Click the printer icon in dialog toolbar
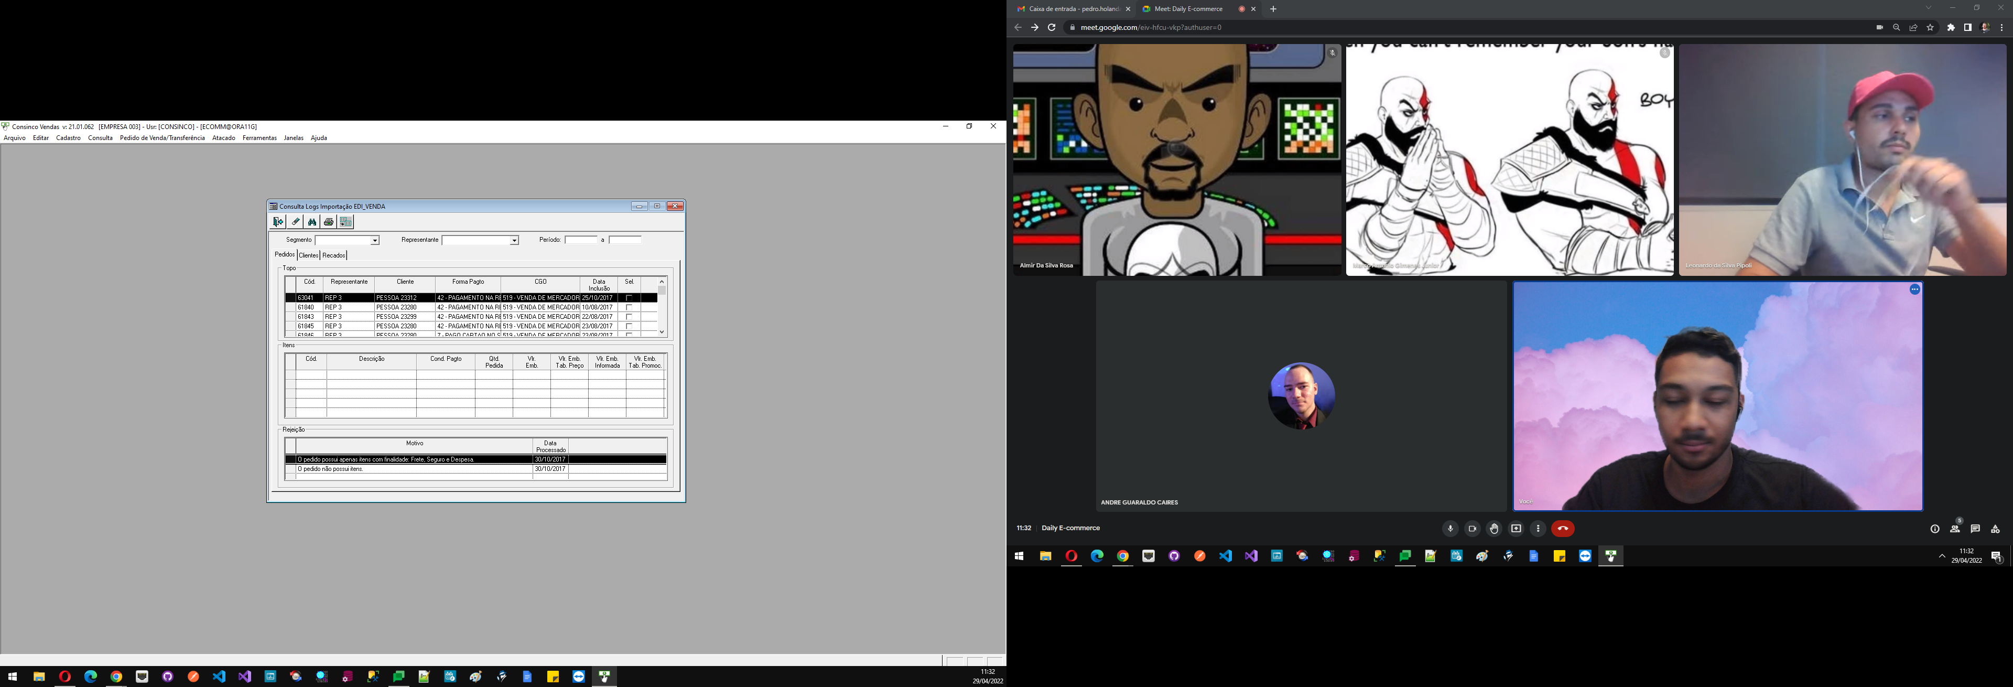The image size is (2013, 687). click(x=329, y=222)
